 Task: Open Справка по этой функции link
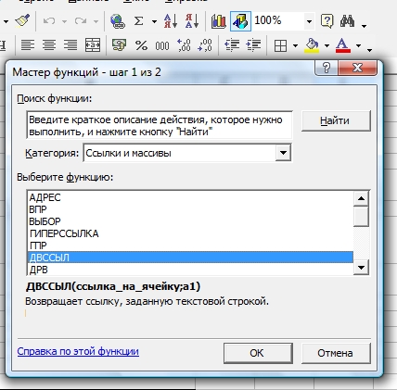[78, 351]
